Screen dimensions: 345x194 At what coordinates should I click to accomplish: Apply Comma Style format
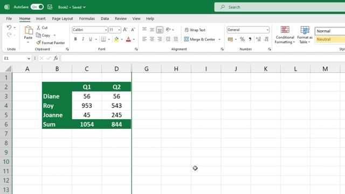click(x=250, y=39)
